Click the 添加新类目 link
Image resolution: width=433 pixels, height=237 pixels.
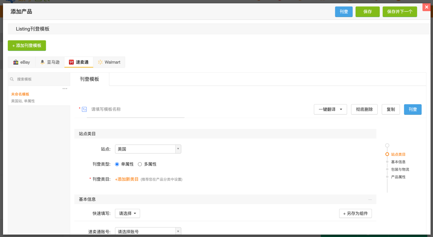[x=127, y=179]
